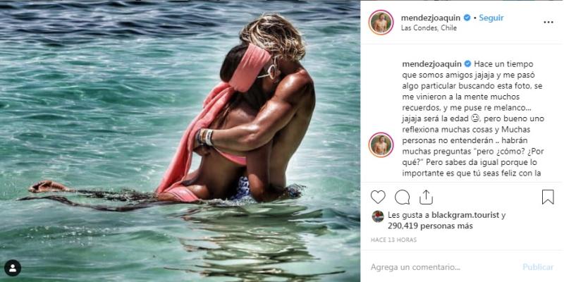The width and height of the screenshot is (564, 282).
Task: Open verified badge next to header username
Action: (467, 18)
